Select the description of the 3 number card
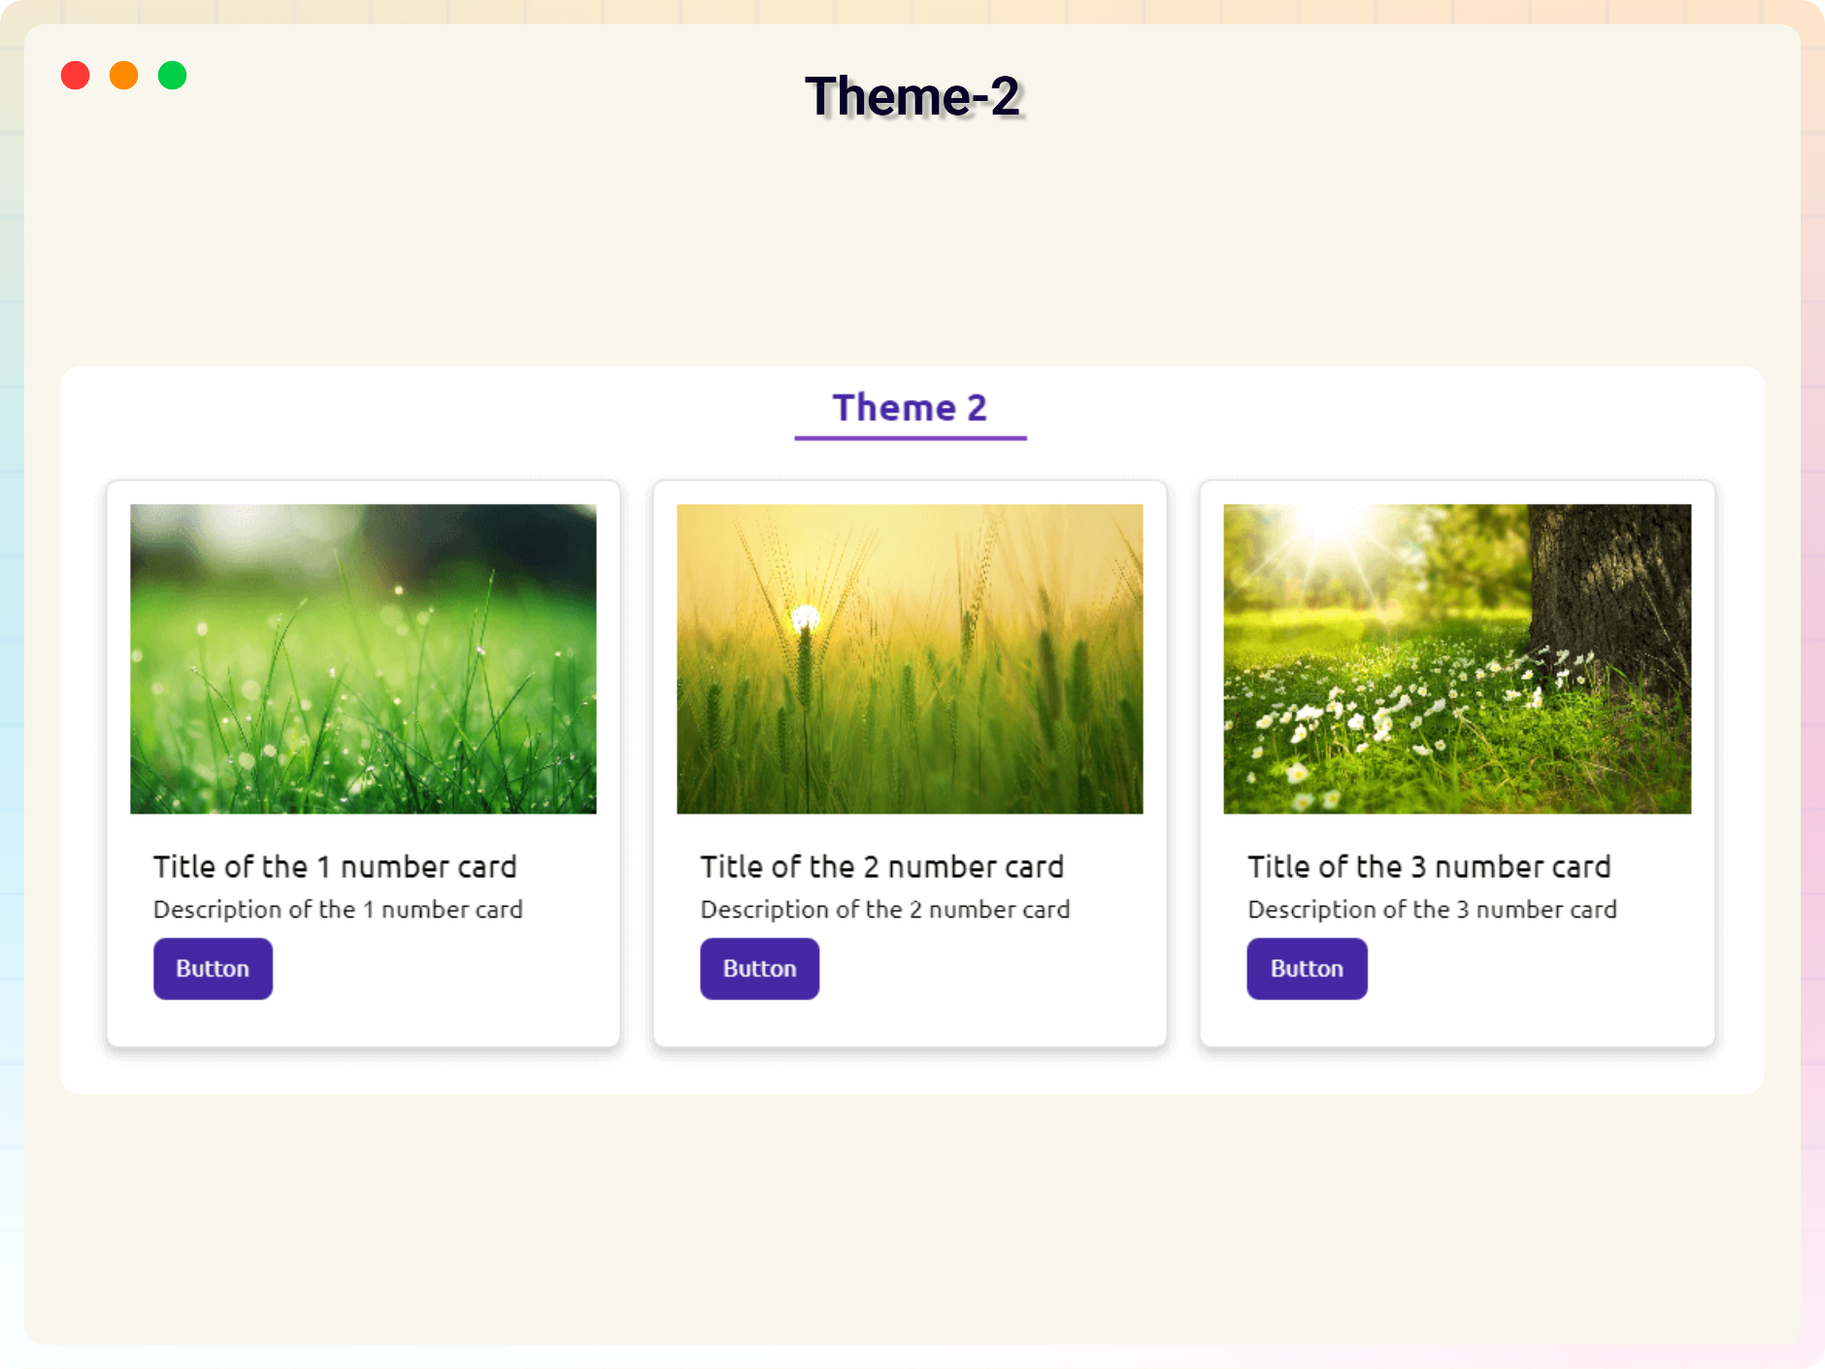The width and height of the screenshot is (1825, 1369). click(x=1432, y=910)
